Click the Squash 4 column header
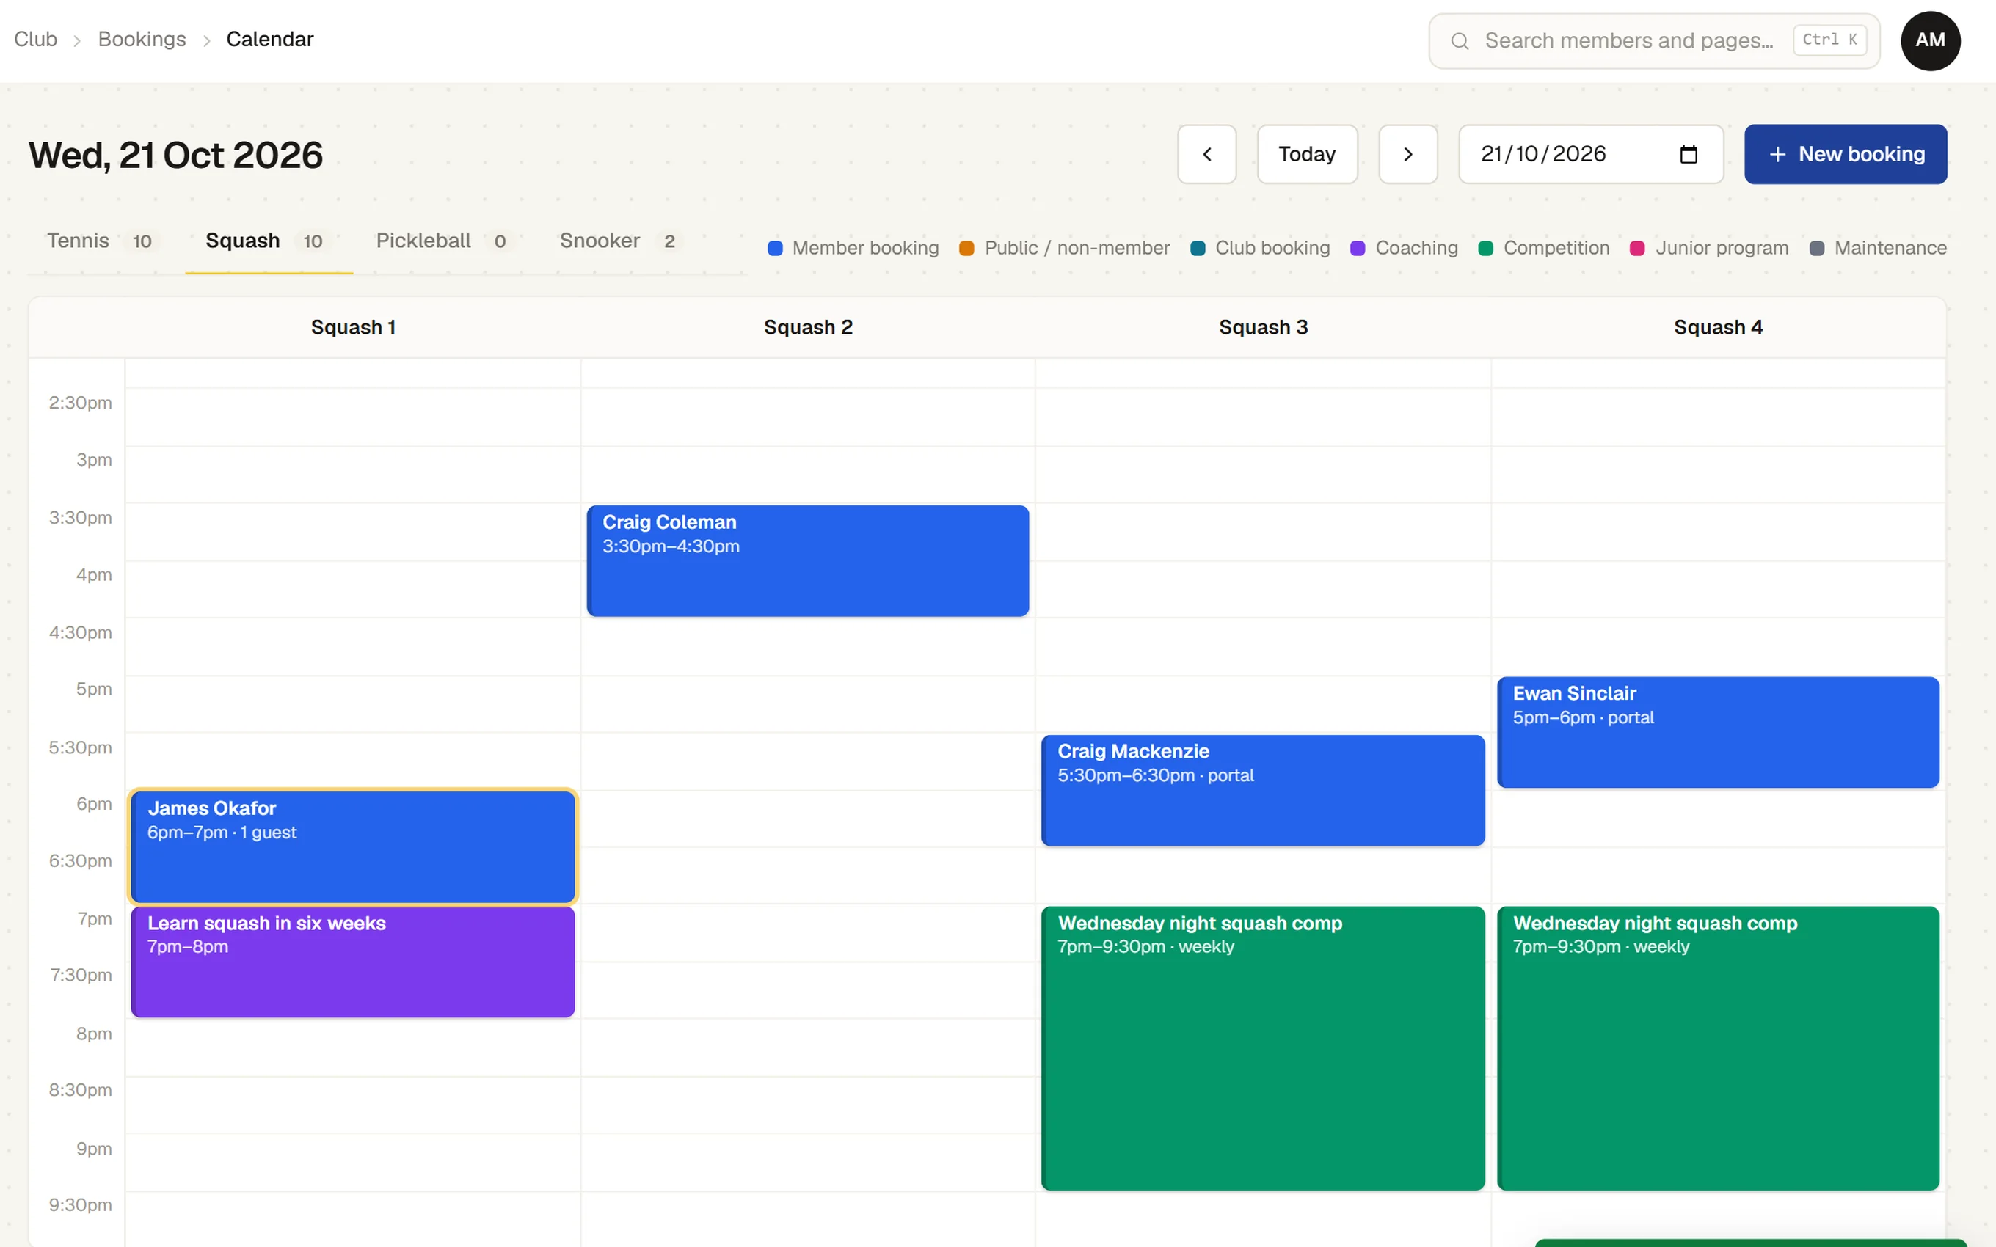Viewport: 1996px width, 1247px height. (1718, 327)
